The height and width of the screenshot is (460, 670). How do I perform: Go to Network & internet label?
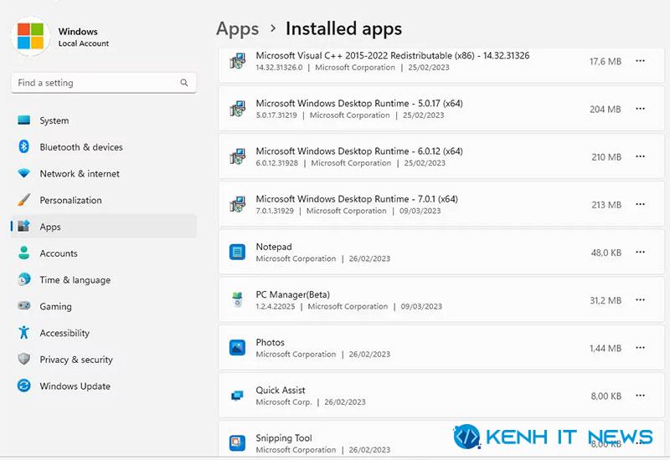pos(80,174)
